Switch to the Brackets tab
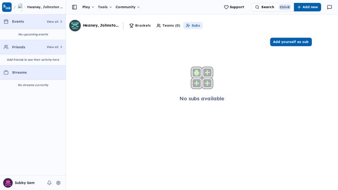The height and width of the screenshot is (190, 338). click(x=140, y=25)
